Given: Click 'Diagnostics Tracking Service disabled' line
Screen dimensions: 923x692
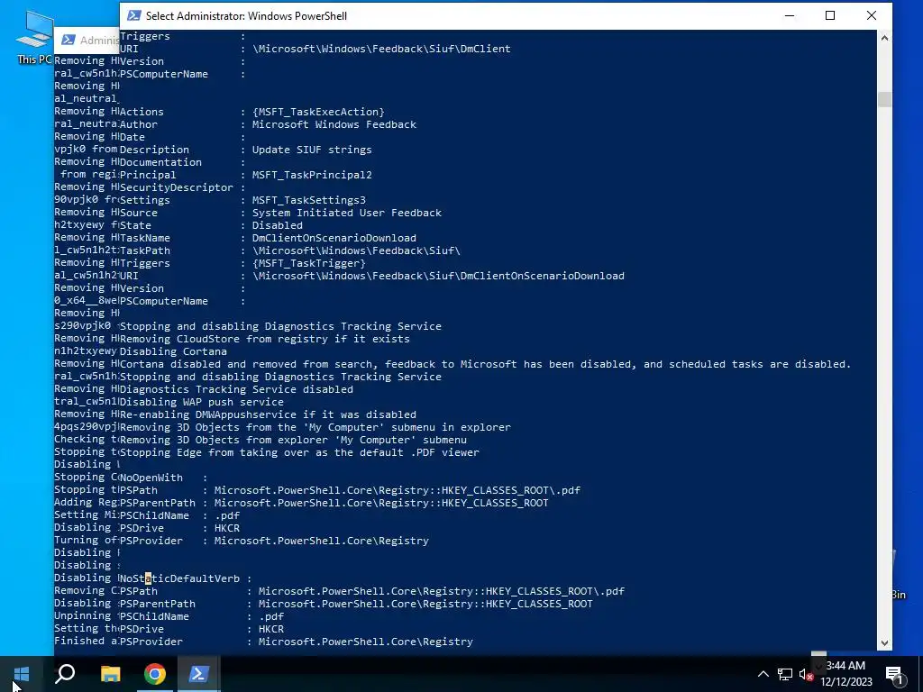Looking at the screenshot, I should pos(236,389).
